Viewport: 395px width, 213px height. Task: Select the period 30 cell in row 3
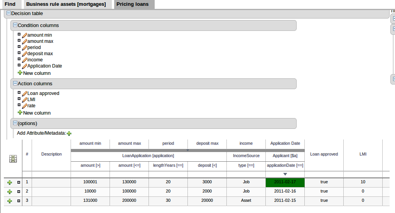tap(168, 201)
